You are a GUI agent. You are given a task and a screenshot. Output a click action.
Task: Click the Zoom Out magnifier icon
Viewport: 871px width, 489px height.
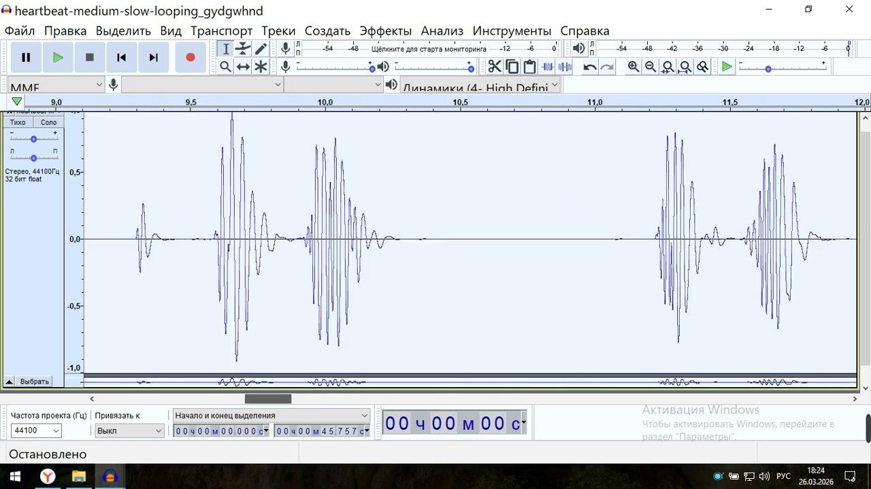coord(651,67)
